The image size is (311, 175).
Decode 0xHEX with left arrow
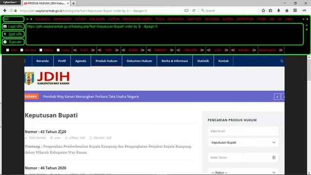pos(75,50)
